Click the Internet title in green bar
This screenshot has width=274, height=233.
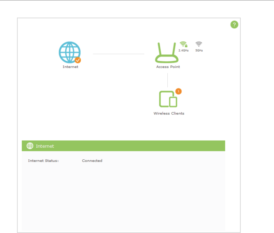45,146
